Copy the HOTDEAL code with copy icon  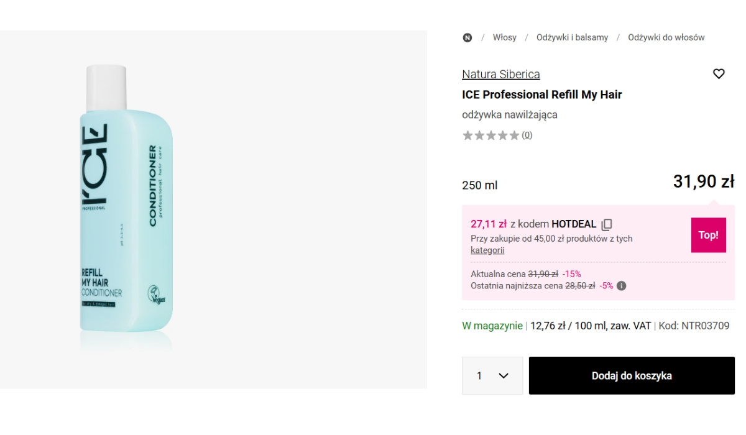pyautogui.click(x=607, y=224)
